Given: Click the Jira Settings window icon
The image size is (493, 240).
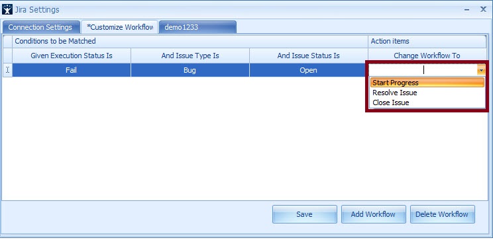Looking at the screenshot, I should pyautogui.click(x=7, y=10).
